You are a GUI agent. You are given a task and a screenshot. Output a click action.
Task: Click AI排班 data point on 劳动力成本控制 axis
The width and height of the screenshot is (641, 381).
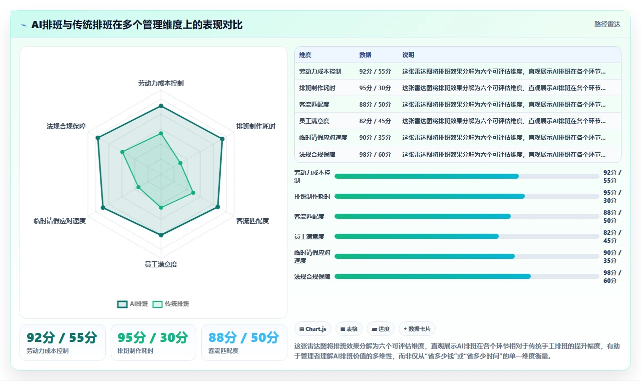(x=161, y=106)
